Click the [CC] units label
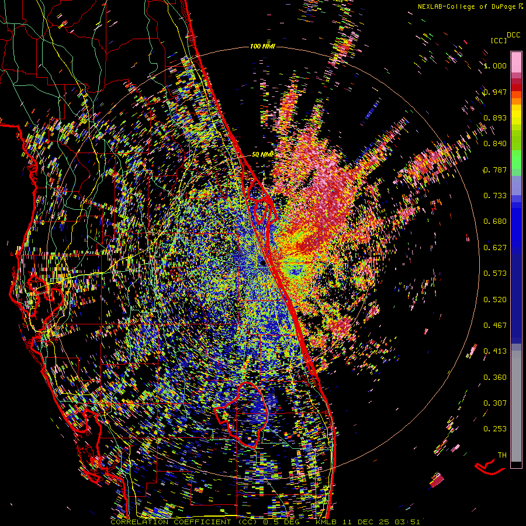 click(499, 40)
